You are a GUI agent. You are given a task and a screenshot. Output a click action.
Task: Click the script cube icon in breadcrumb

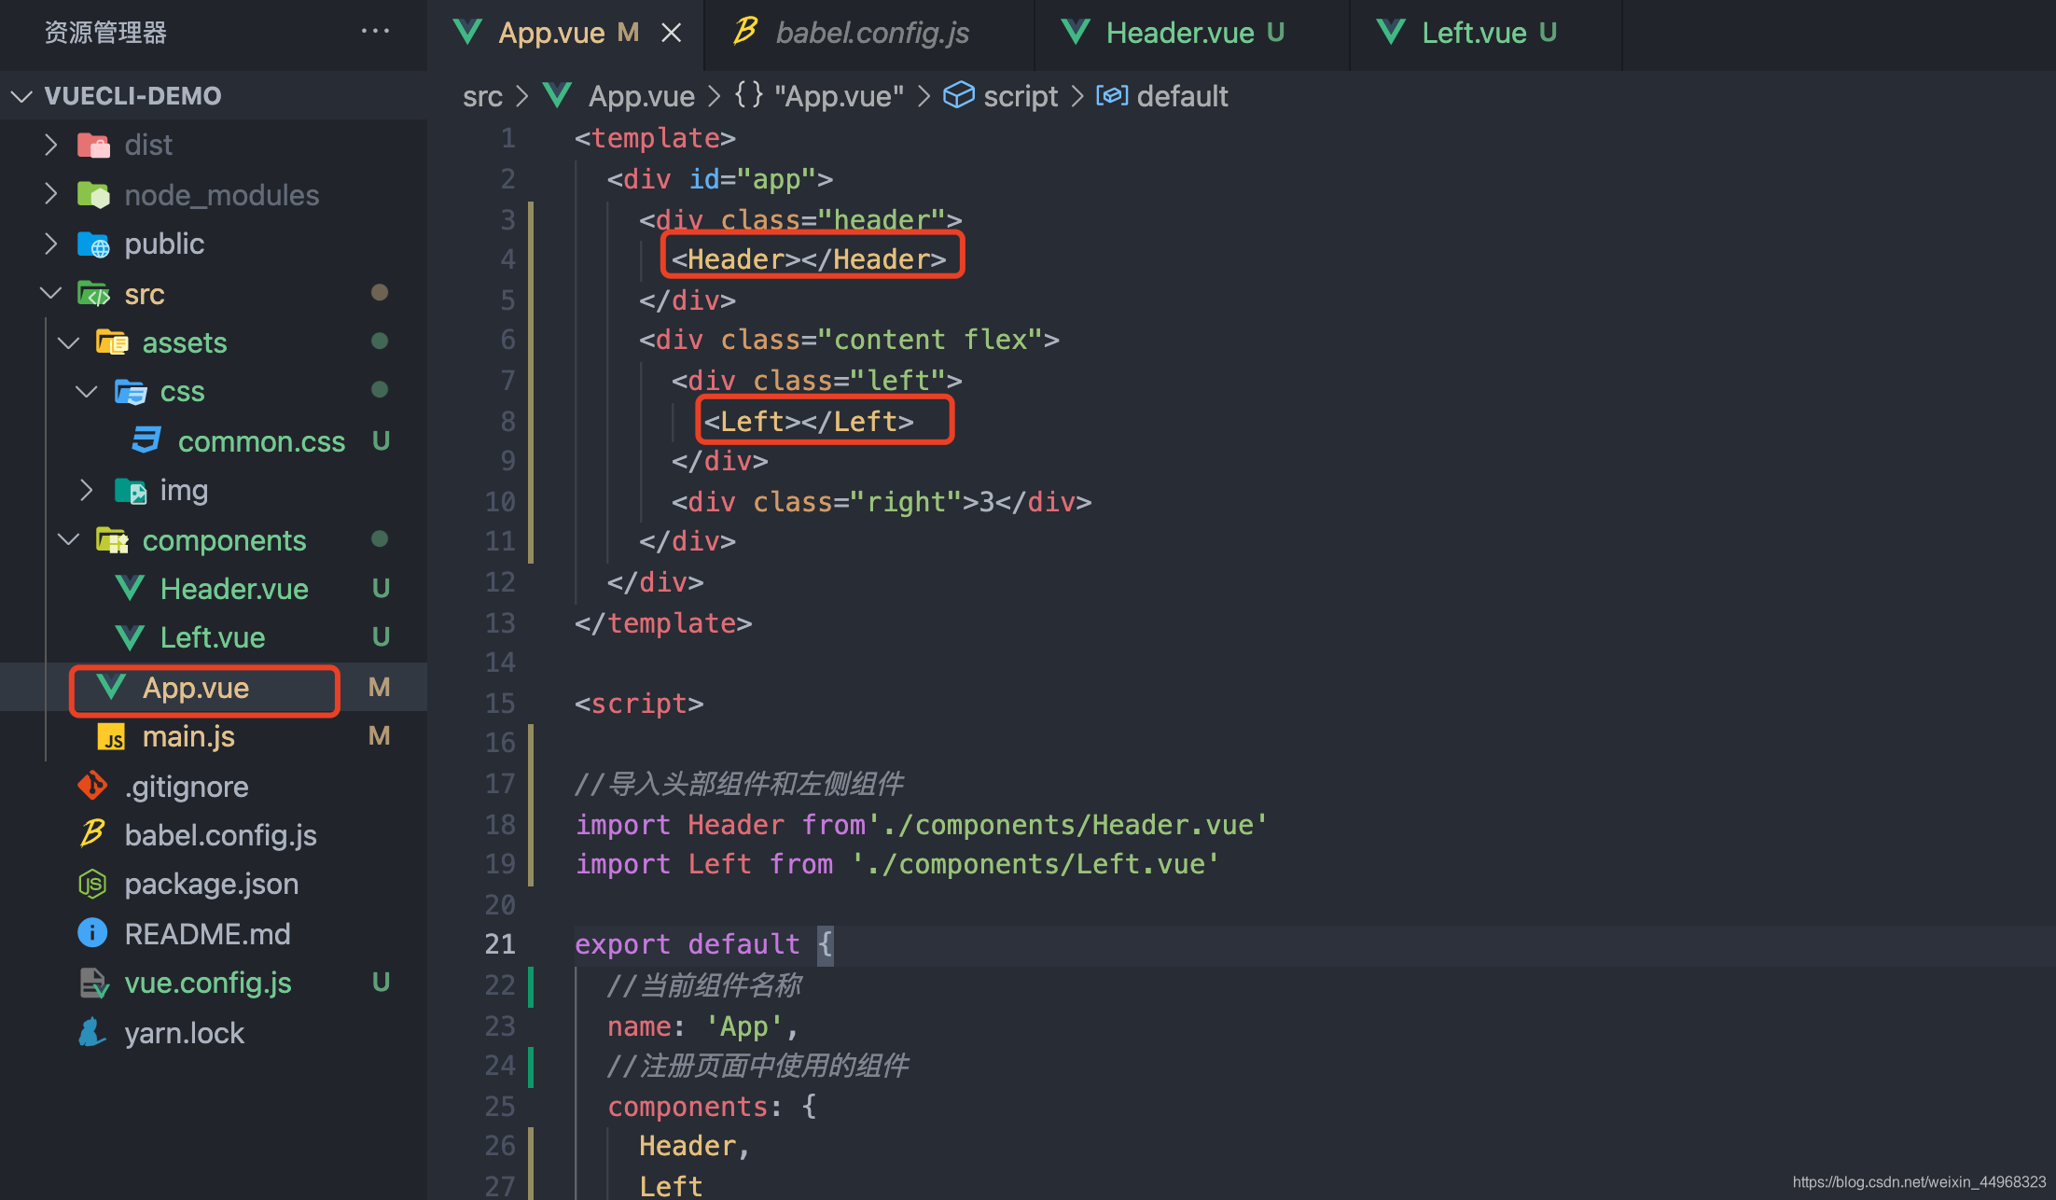click(x=959, y=95)
